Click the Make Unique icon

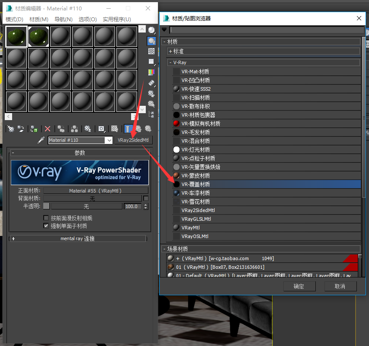click(x=74, y=129)
